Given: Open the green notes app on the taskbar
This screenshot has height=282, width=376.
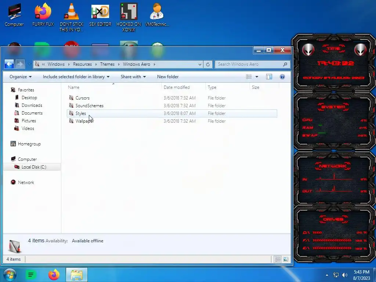Looking at the screenshot, I should pyautogui.click(x=31, y=275).
